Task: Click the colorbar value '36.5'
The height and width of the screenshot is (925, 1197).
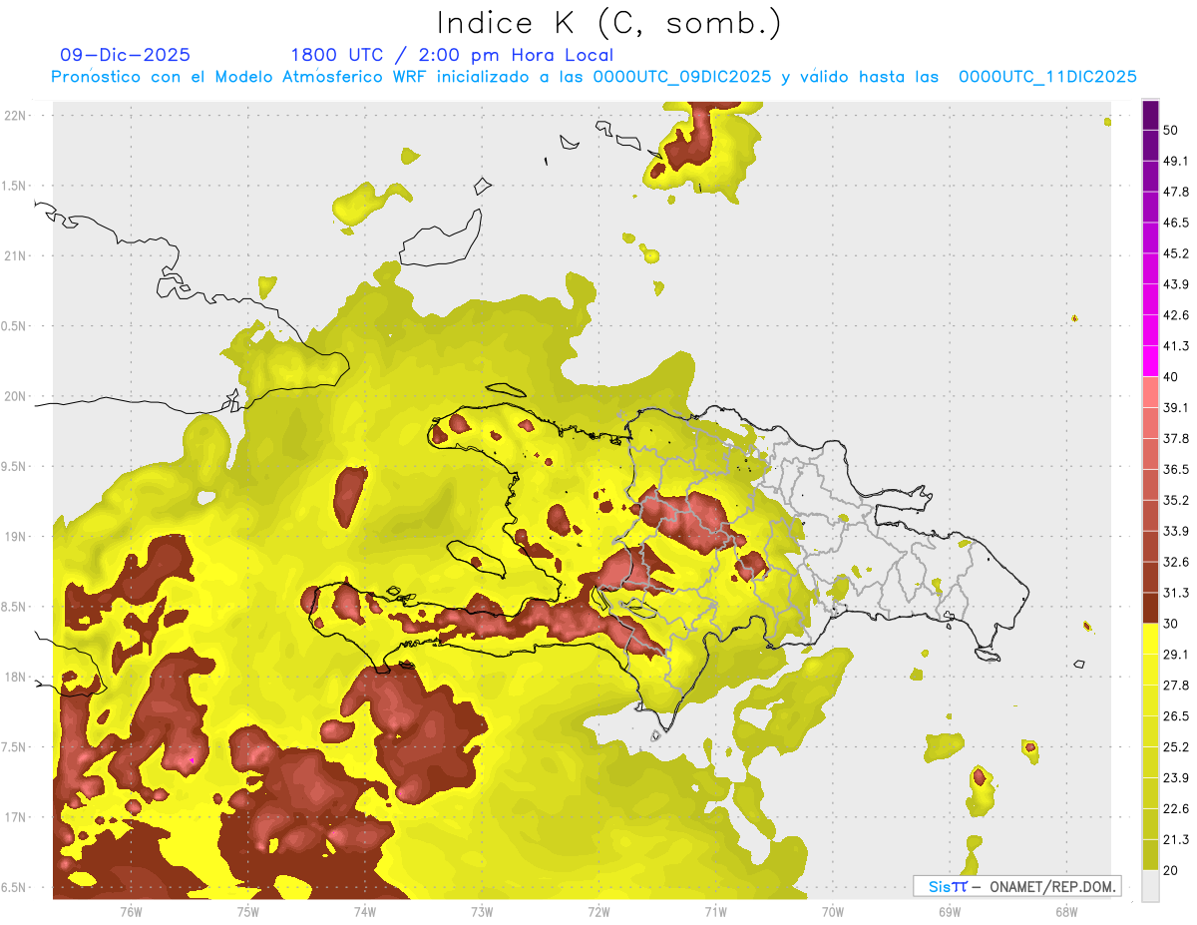Action: pos(1176,469)
